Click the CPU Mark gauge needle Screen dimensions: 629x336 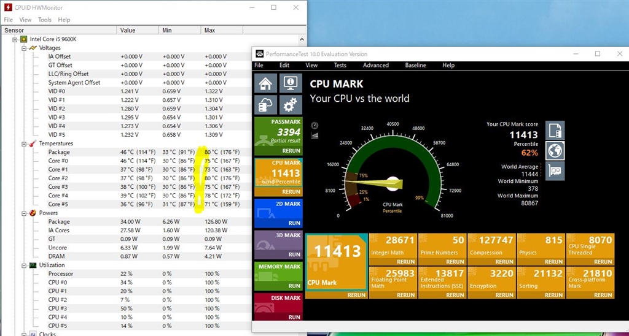tap(374, 183)
